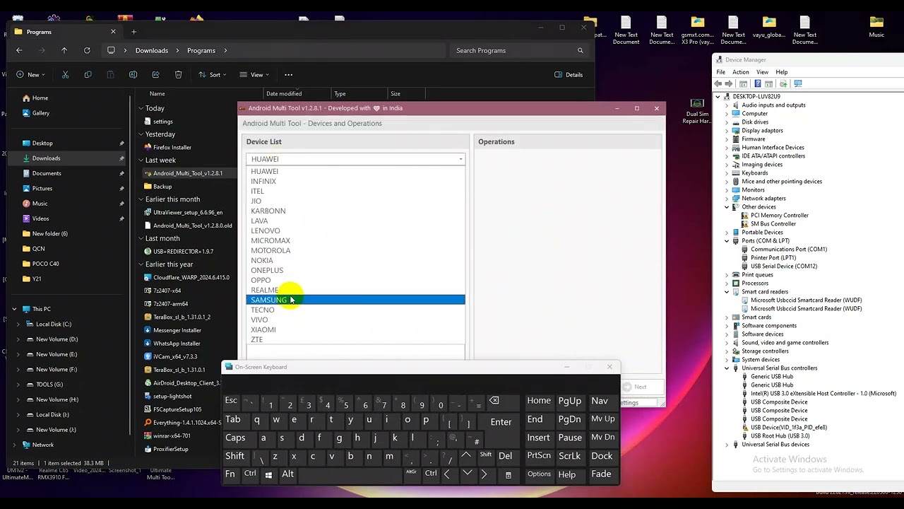Viewport: 904px width, 509px height.
Task: Open the View menu in File Explorer
Action: [254, 74]
